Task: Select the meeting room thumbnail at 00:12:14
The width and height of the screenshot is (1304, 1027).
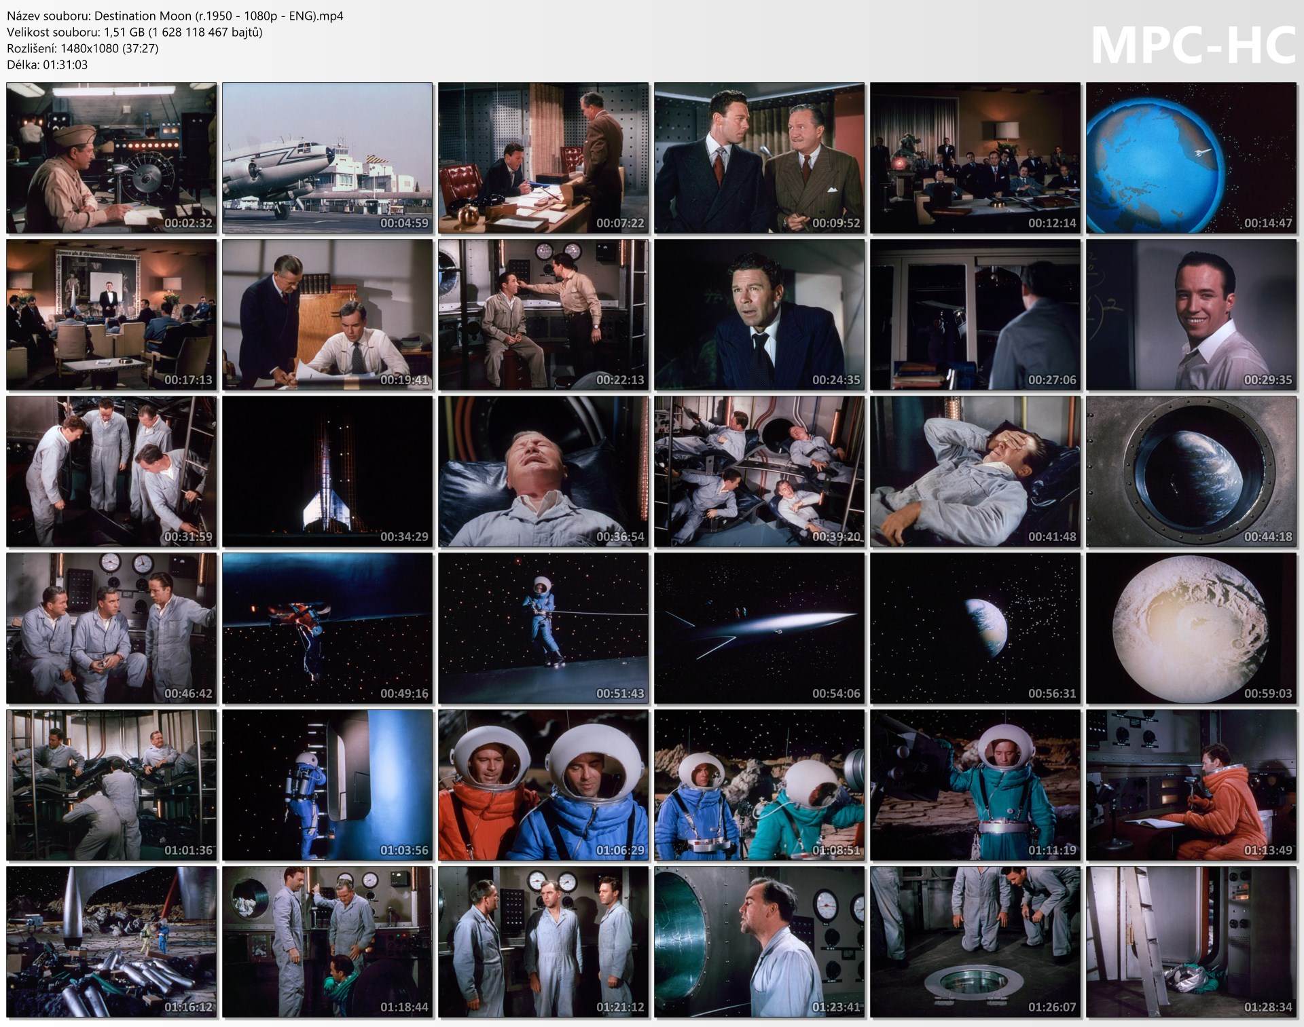Action: coord(975,158)
